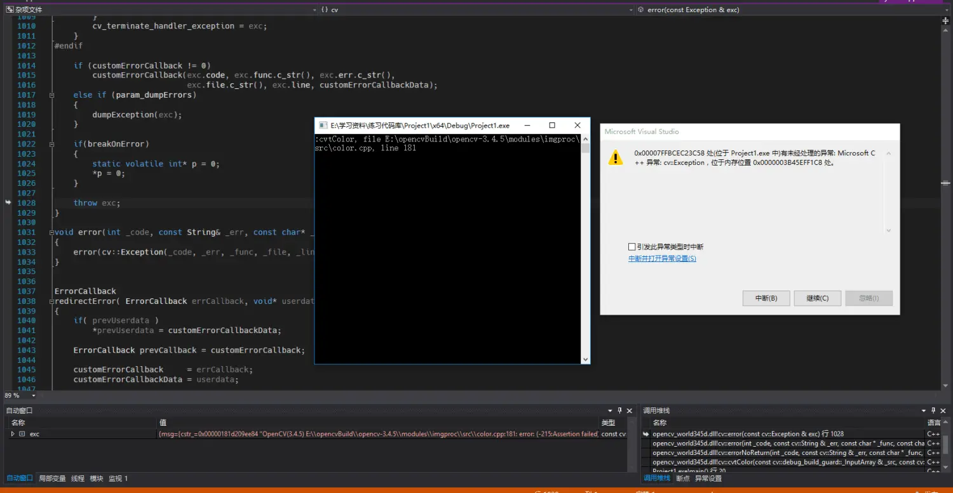Expand the exc variable in 自动窗口

[x=13, y=434]
